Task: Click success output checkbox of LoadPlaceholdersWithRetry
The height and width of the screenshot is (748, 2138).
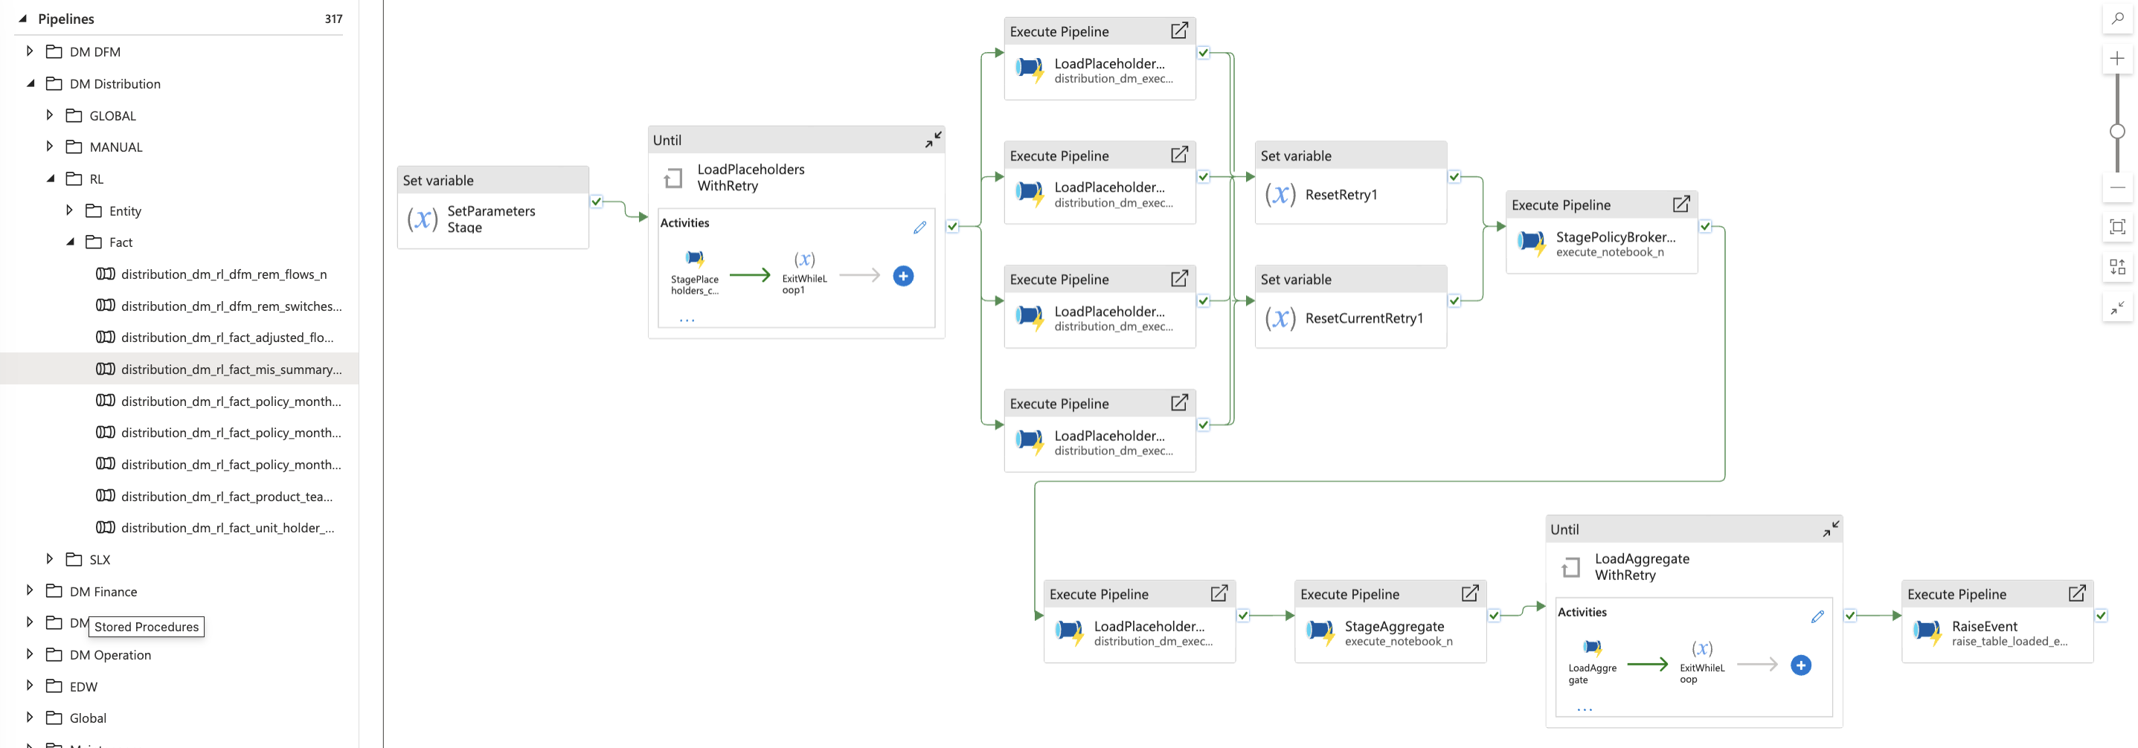Action: point(952,226)
